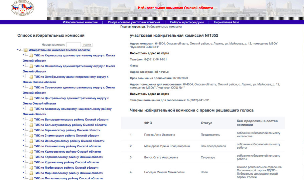
Task: Click folder icon beside ТИК по Крутинскому району
Action: pyautogui.click(x=31, y=162)
